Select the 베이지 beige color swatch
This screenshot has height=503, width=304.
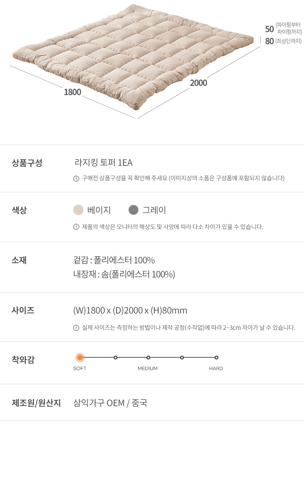point(78,210)
